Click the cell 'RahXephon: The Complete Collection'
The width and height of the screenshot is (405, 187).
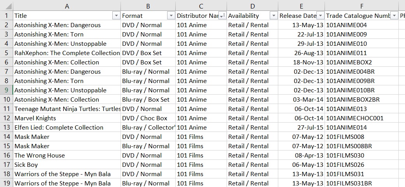(67, 53)
